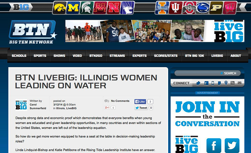This screenshot has width=251, height=153.
Task: Open Twitter icon in Connect bar
Action: coord(198,83)
